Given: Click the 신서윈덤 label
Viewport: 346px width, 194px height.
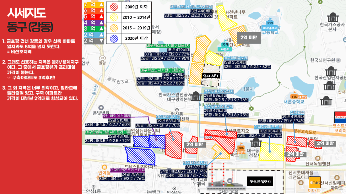Looking at the screenshot, I should [297, 112].
